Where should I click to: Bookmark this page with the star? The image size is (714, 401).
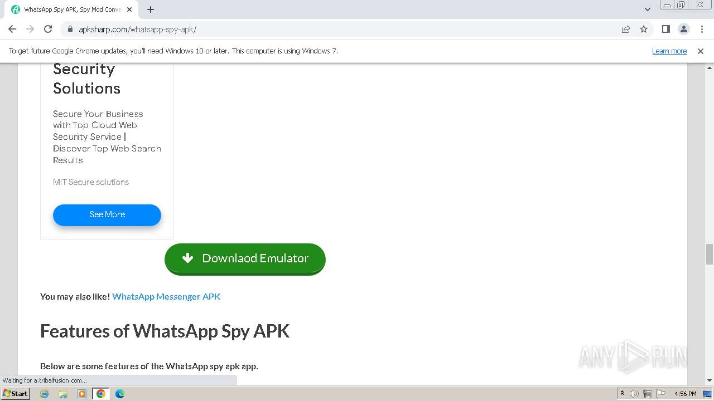644,29
